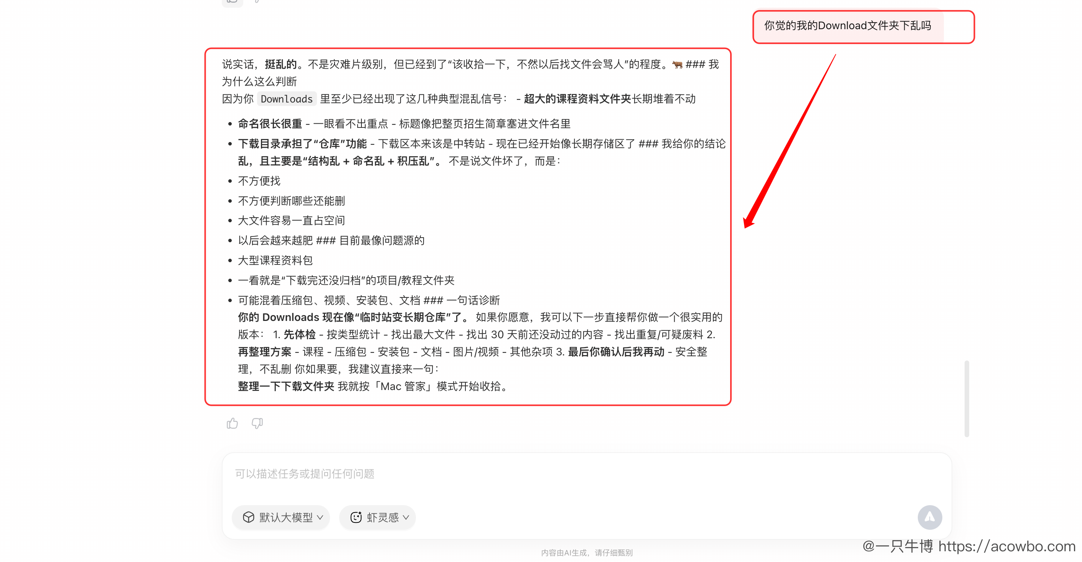Like the AI response with the thumbs-up icon
The width and height of the screenshot is (1082, 562).
(x=232, y=423)
